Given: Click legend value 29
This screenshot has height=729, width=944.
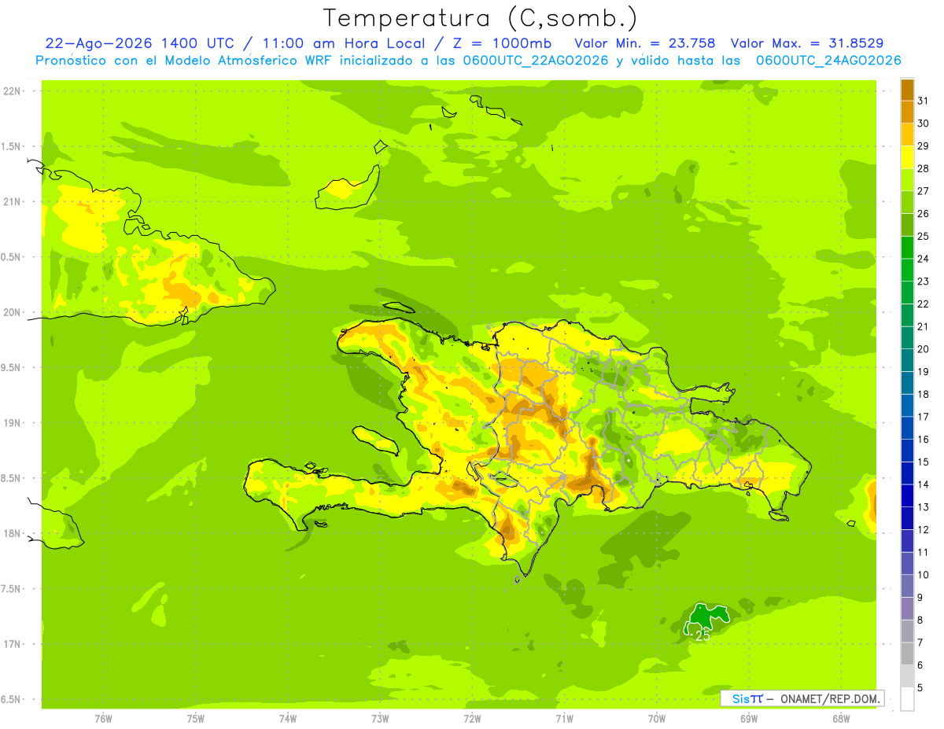Looking at the screenshot, I should click(x=924, y=145).
